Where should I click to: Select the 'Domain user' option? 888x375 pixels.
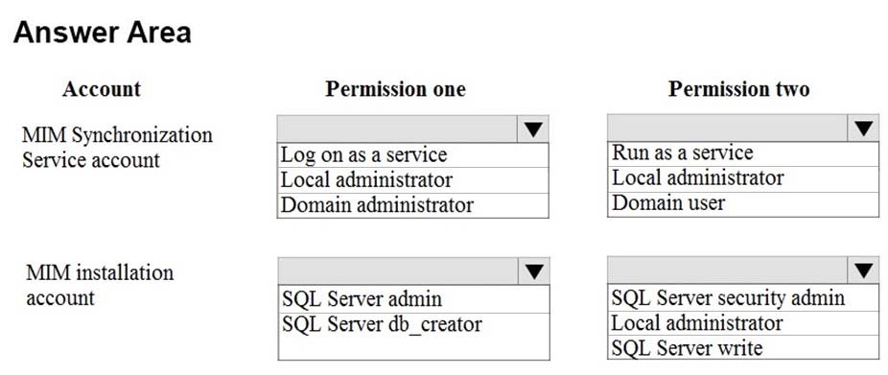(x=743, y=204)
